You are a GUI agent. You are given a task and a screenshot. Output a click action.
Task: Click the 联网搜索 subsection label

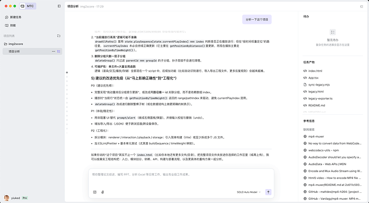coord(309,130)
